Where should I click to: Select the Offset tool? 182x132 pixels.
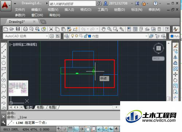coord(175,63)
